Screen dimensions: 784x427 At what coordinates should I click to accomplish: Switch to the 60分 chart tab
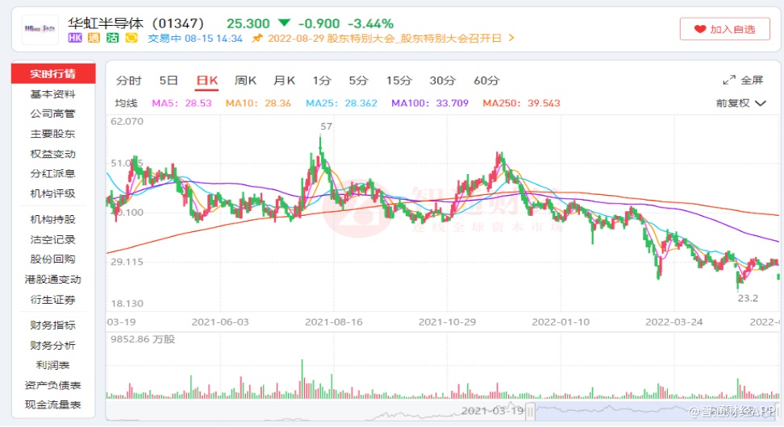click(486, 81)
